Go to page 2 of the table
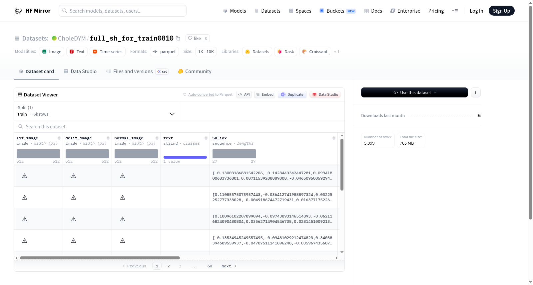 [169, 266]
